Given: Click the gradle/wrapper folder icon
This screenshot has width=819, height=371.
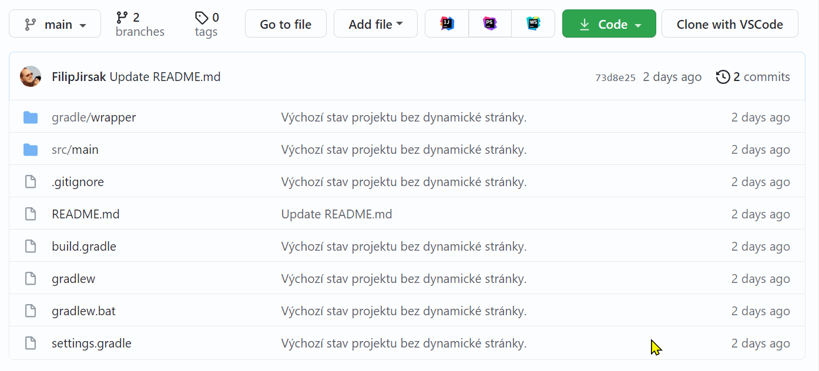Looking at the screenshot, I should [31, 117].
